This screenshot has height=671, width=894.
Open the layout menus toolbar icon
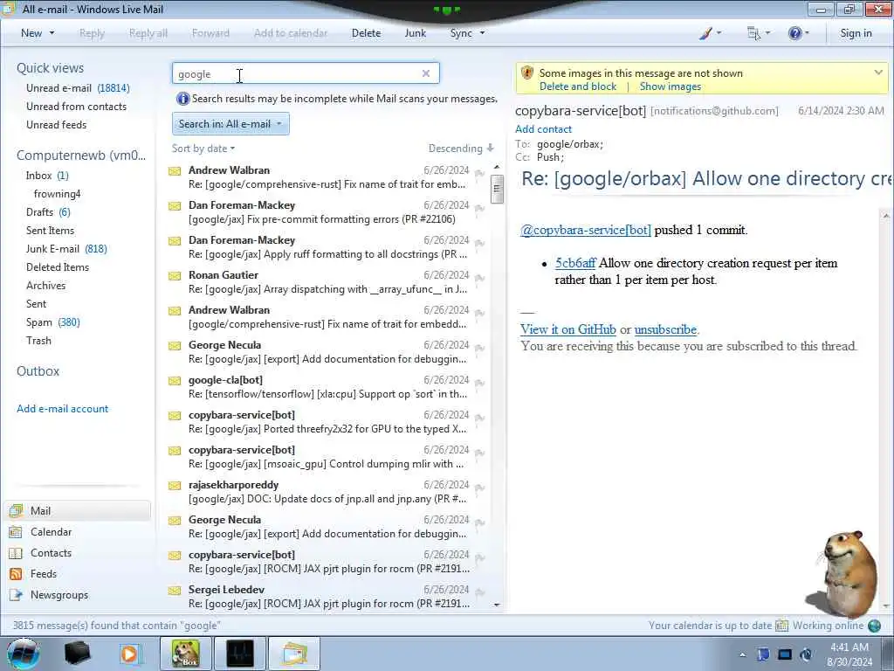[x=753, y=33]
